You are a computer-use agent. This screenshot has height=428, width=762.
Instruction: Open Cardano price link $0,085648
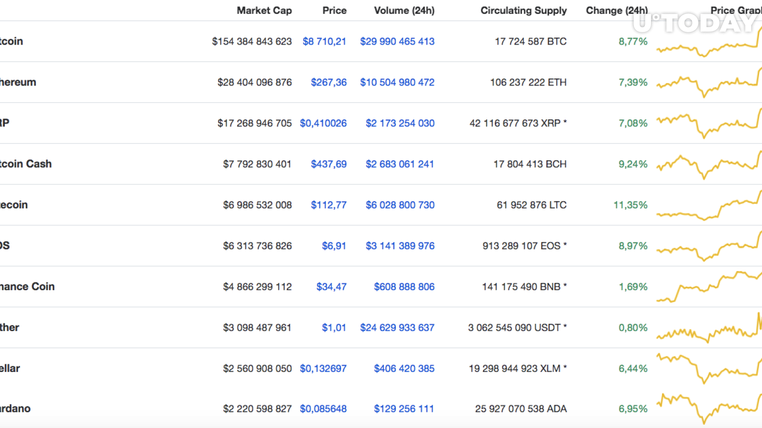(323, 409)
